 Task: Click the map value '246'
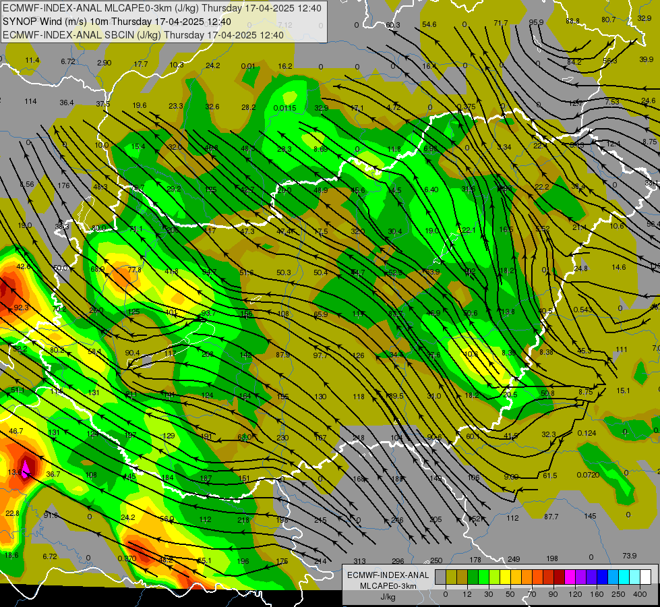pyautogui.click(x=397, y=520)
